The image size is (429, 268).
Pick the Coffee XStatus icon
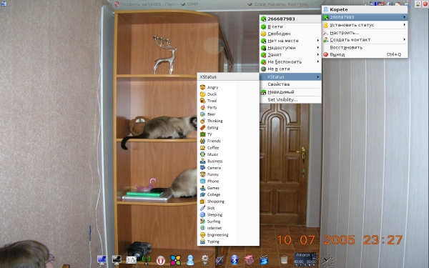click(x=202, y=148)
